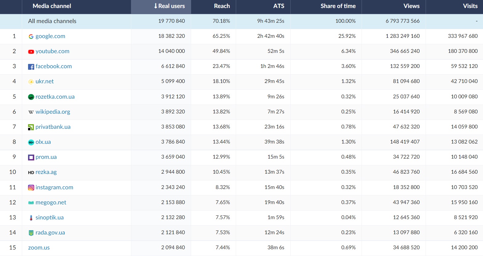
Task: Click the Facebook logo icon
Action: pyautogui.click(x=31, y=67)
